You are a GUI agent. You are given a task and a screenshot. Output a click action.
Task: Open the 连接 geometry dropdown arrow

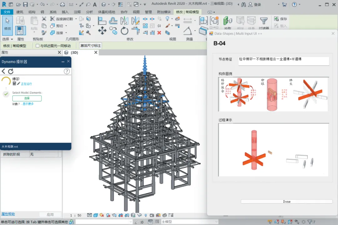(x=66, y=33)
